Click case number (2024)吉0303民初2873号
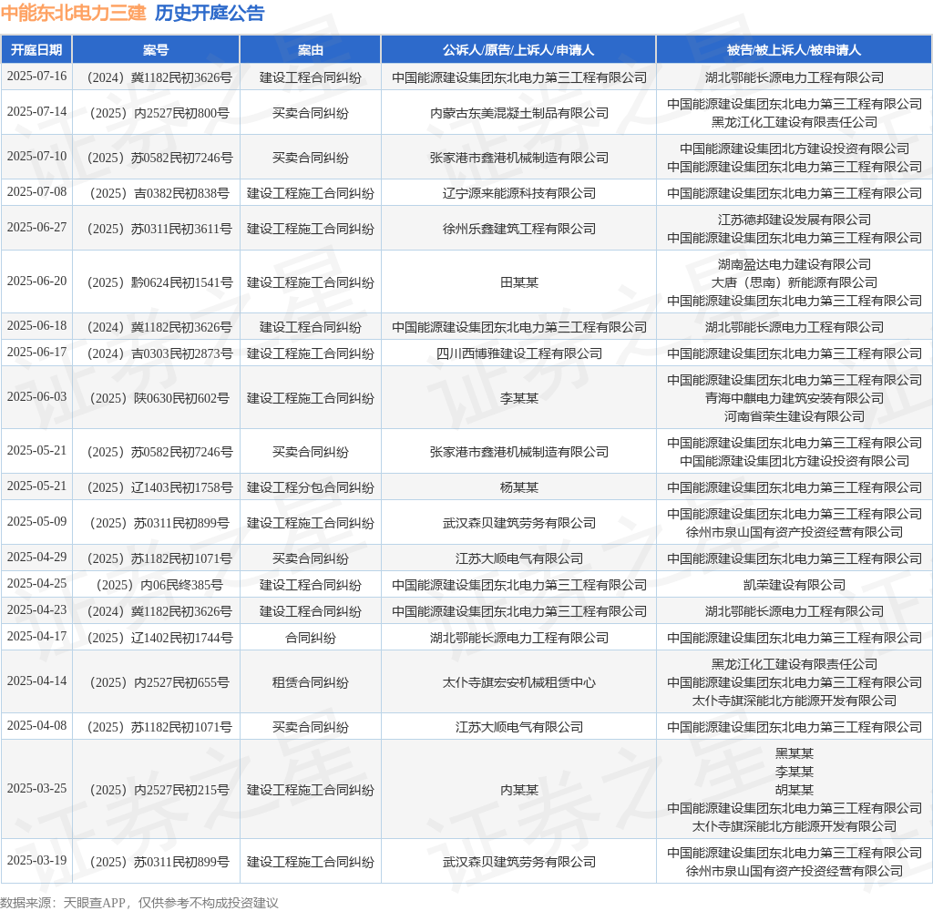 coord(159,354)
